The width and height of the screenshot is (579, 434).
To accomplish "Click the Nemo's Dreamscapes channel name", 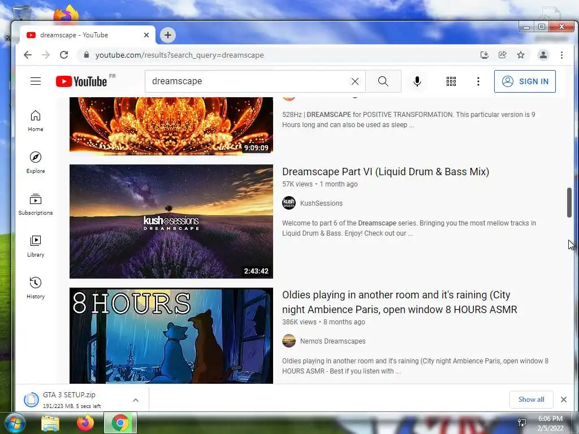I will click(x=332, y=341).
